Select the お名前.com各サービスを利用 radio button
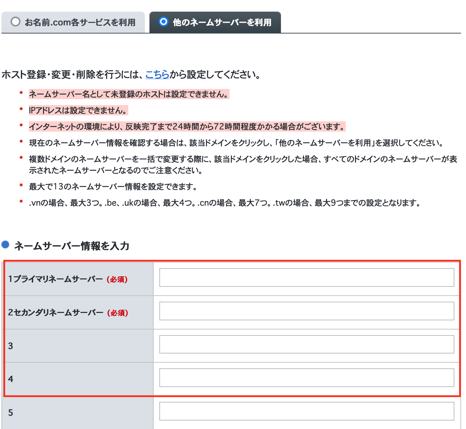Screen dimensions: 466x429 pyautogui.click(x=16, y=22)
